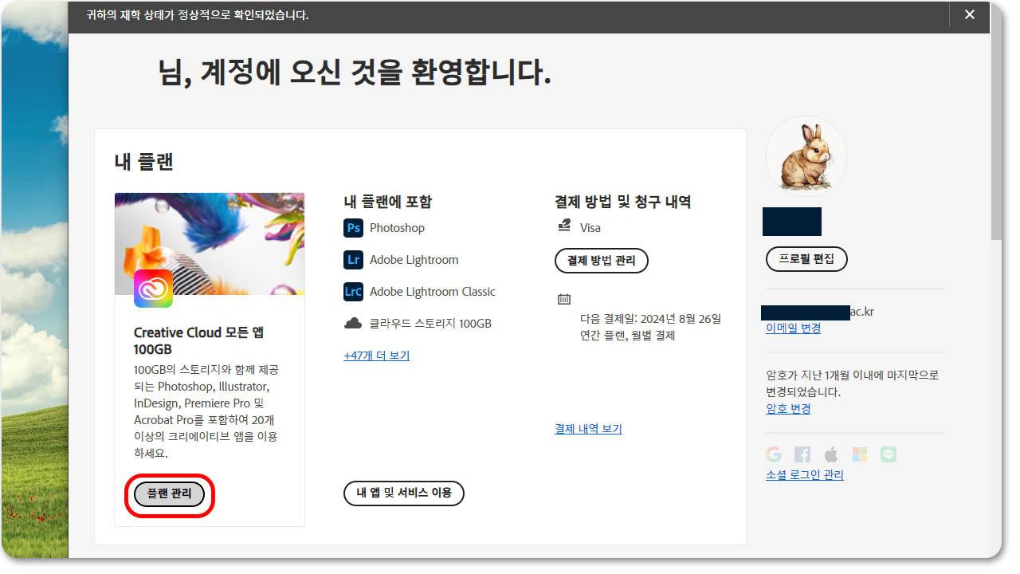This screenshot has width=1020, height=574.
Task: Click the Google social login icon
Action: (774, 454)
